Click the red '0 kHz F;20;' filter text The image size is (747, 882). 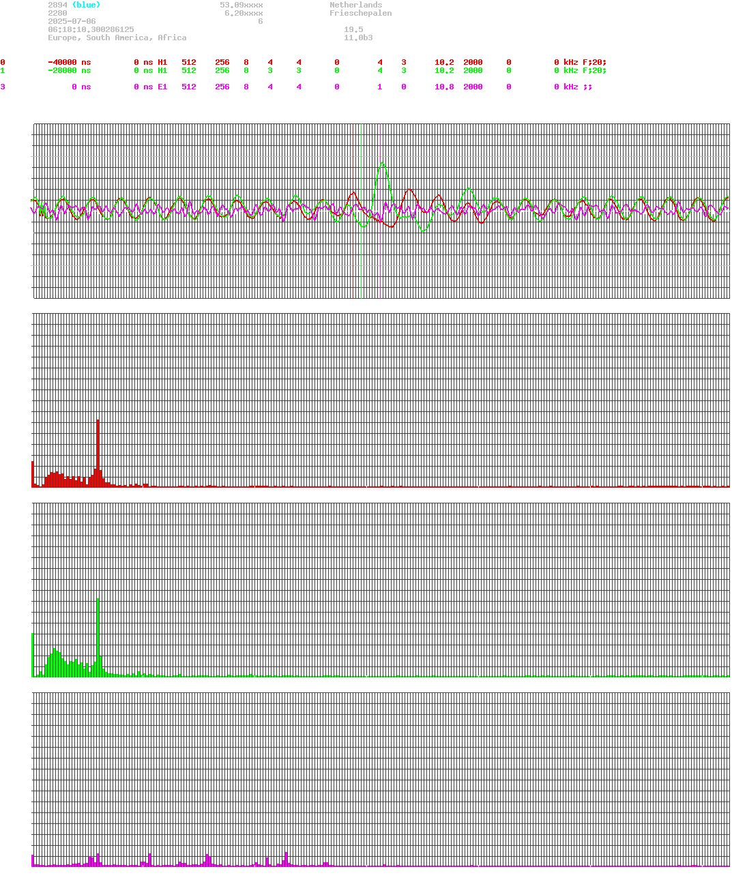click(580, 62)
